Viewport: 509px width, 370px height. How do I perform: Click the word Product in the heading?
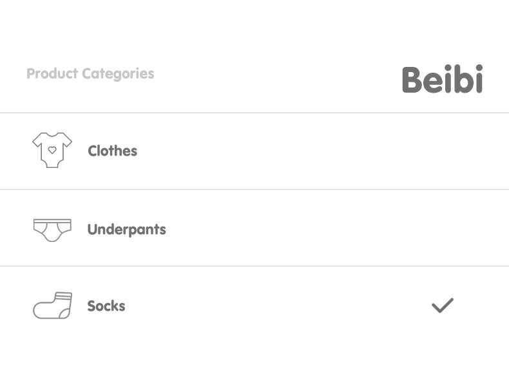point(52,74)
